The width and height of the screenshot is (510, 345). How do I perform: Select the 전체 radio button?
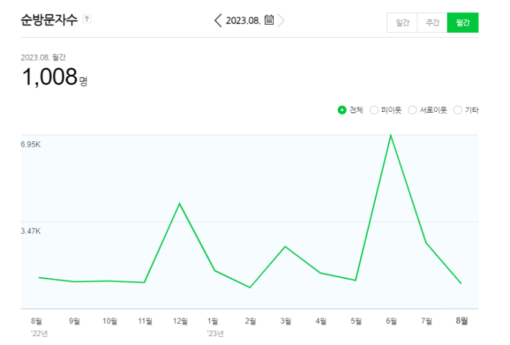coord(342,110)
